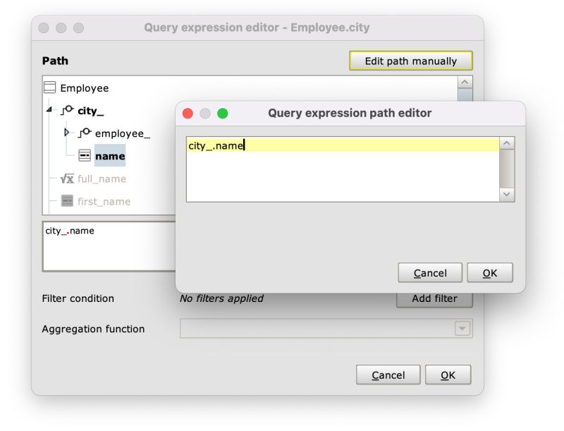Click the Filter condition label

click(78, 298)
